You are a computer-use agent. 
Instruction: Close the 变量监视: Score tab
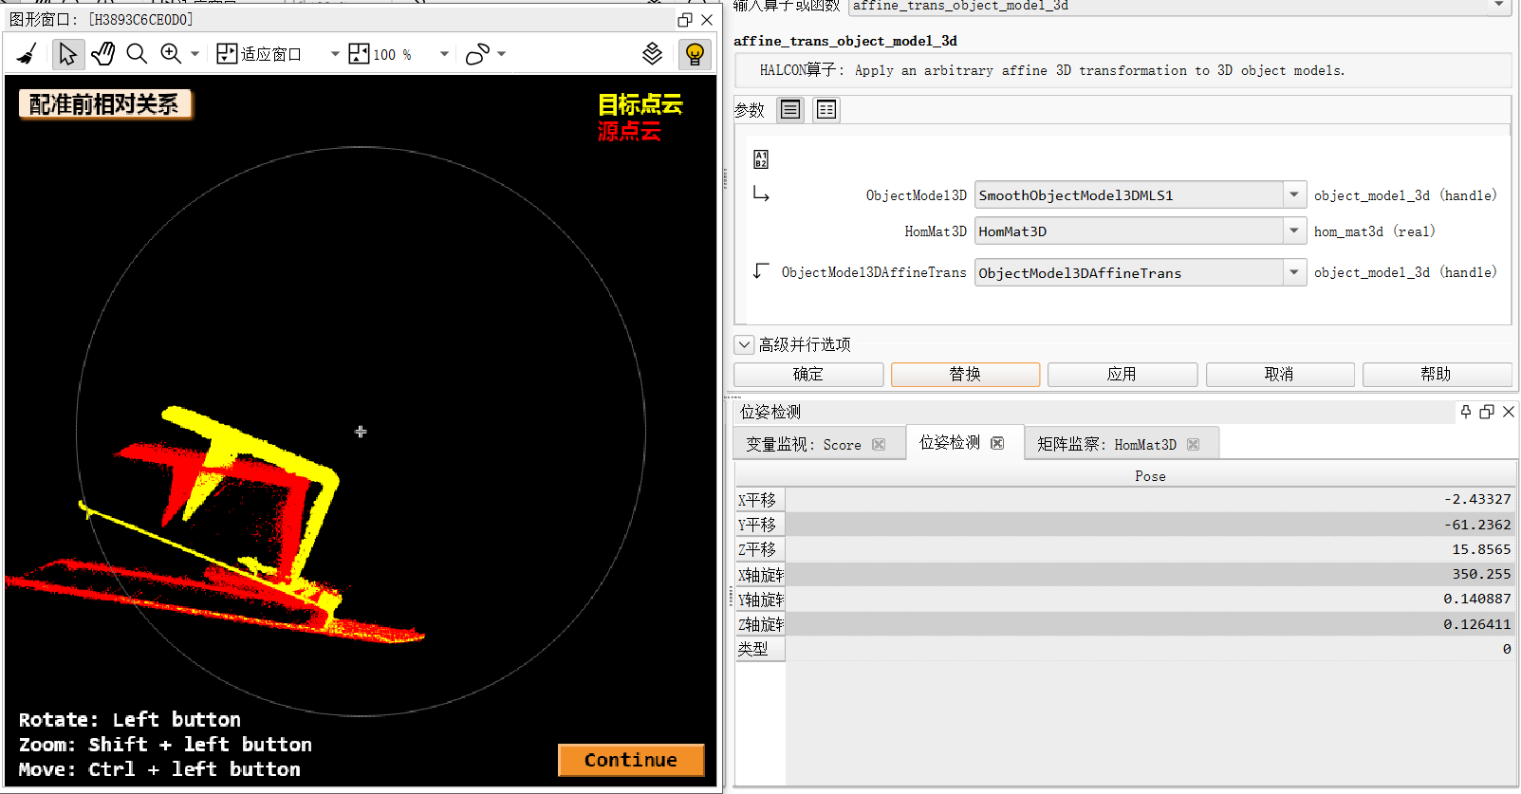tap(879, 445)
